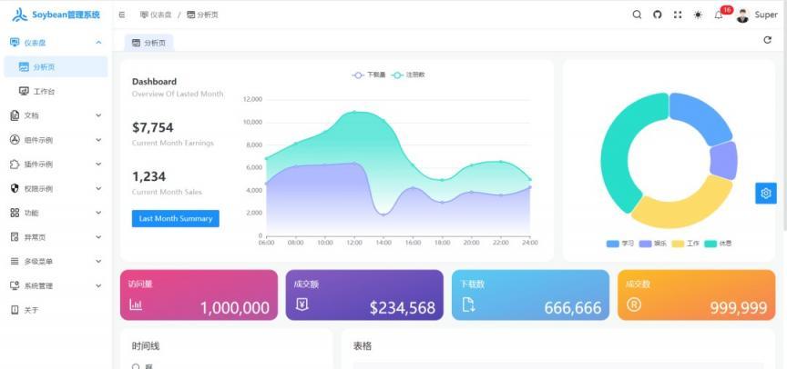The width and height of the screenshot is (787, 369).
Task: Collapse the sidebar with the menu fold icon
Action: point(122,15)
